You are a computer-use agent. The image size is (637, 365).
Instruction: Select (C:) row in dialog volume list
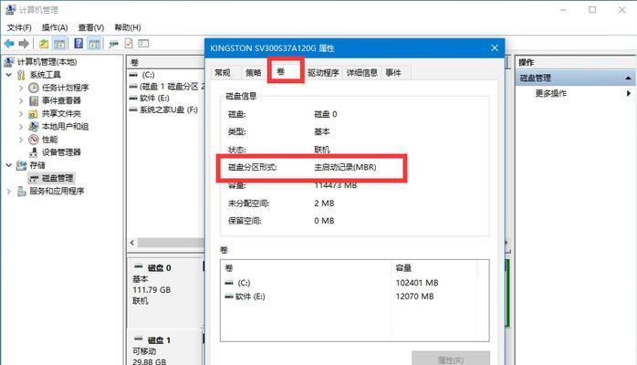[x=354, y=283]
